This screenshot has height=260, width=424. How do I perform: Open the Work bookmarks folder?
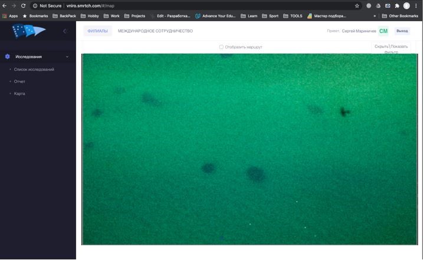pos(111,16)
